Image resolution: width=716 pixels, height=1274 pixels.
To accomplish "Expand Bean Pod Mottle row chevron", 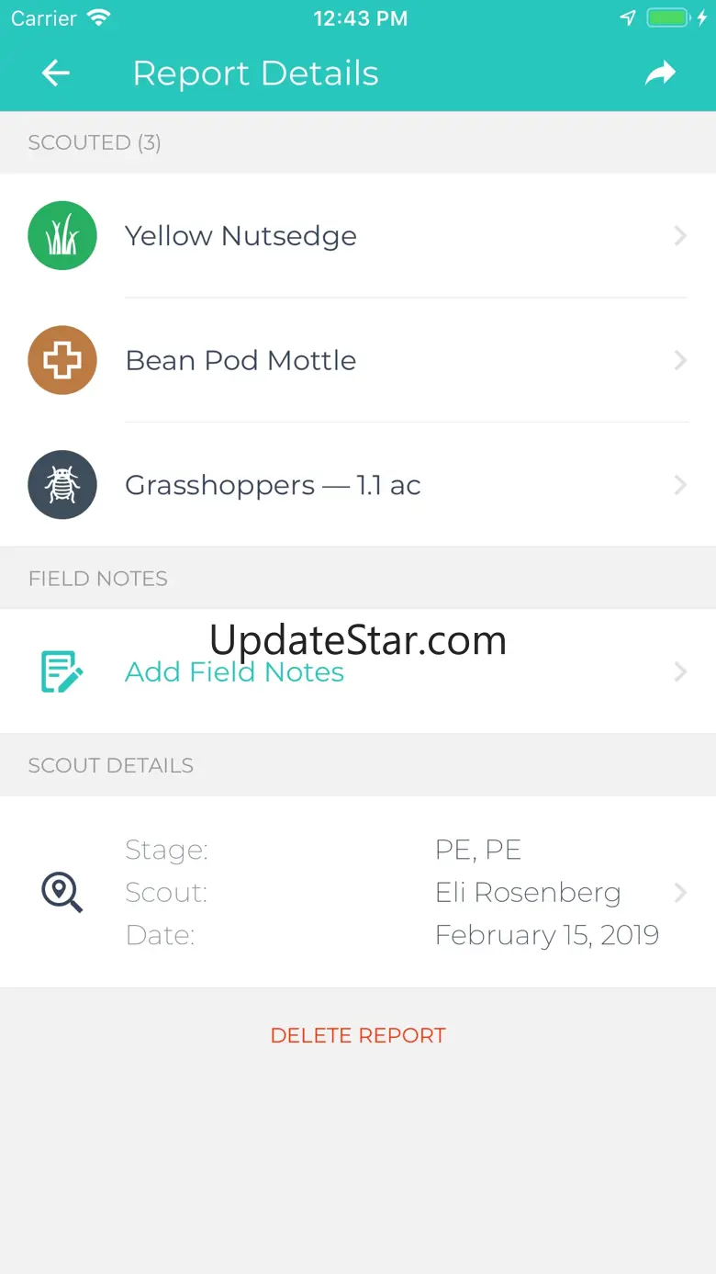I will click(680, 360).
